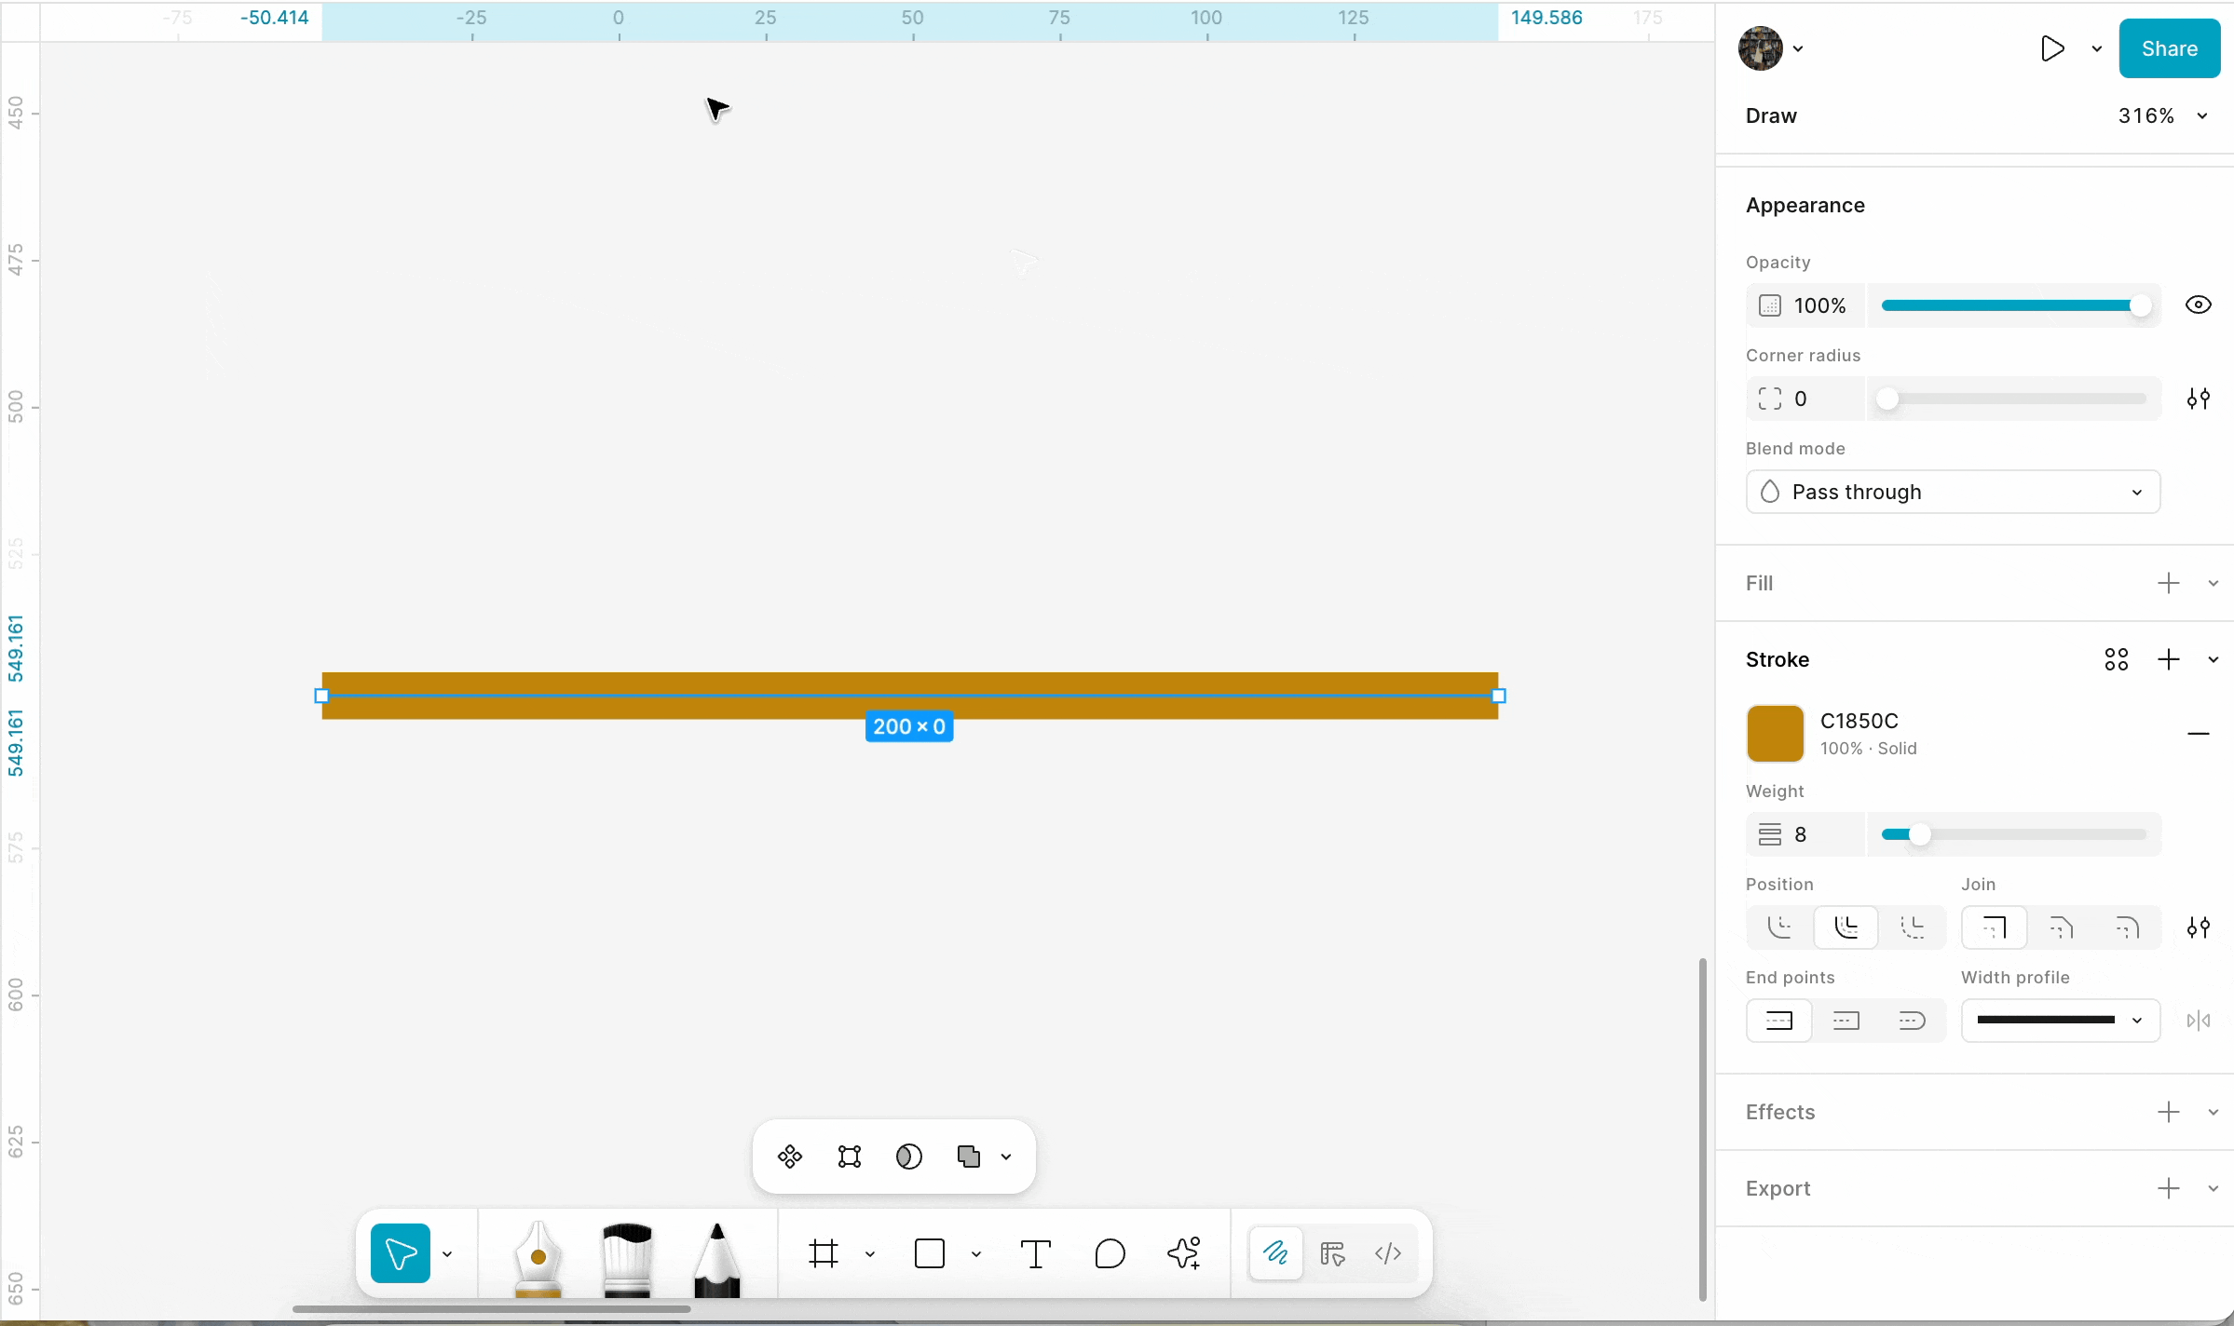Click the Present play button

[x=2052, y=48]
